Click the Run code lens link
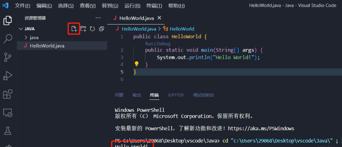 click(149, 44)
